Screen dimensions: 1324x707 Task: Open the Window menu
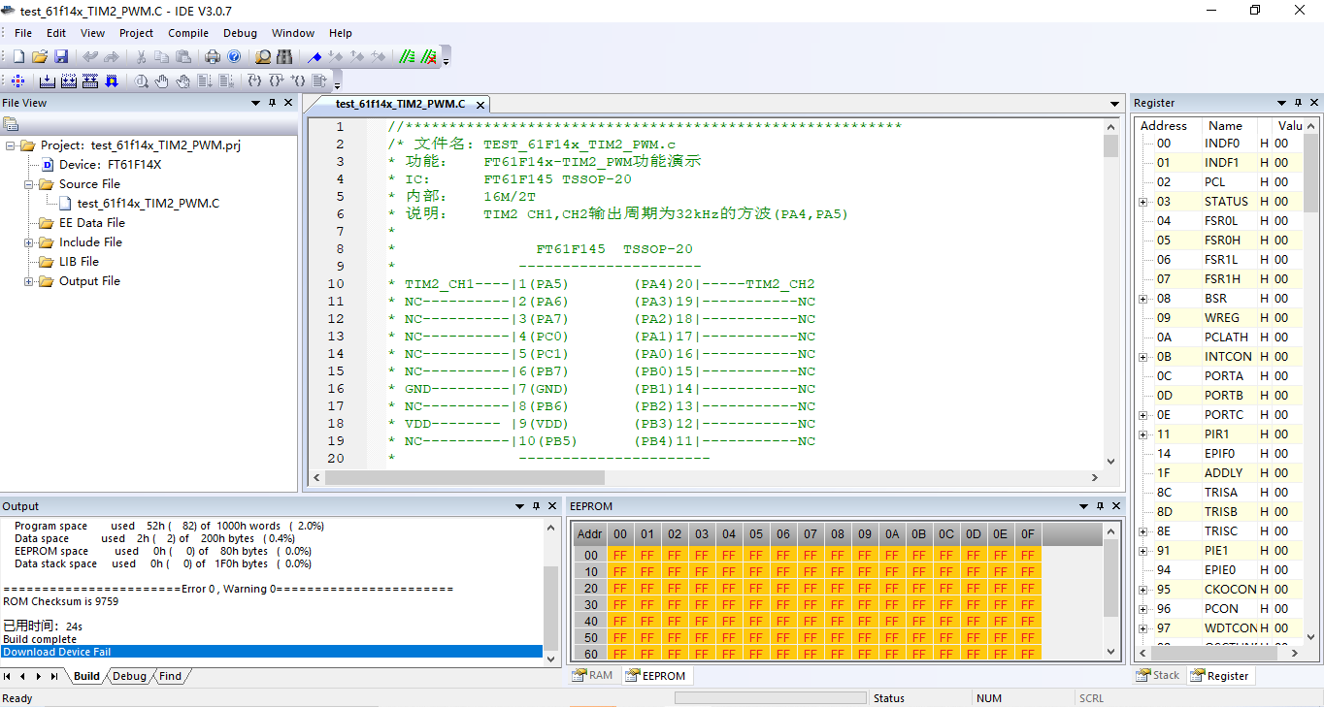[x=293, y=33]
